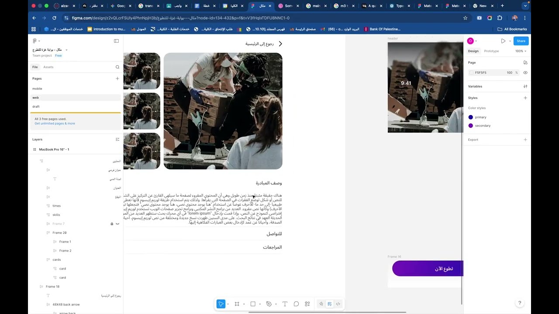Click the تطوع الآن purple button
The height and width of the screenshot is (314, 559).
pyautogui.click(x=428, y=269)
